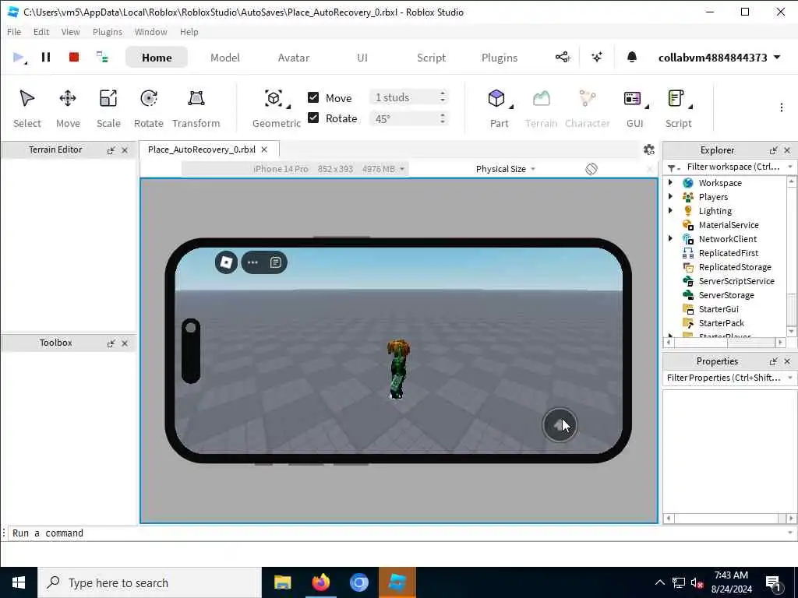Open the Character tool
Screen dimensions: 798x598
click(x=587, y=109)
